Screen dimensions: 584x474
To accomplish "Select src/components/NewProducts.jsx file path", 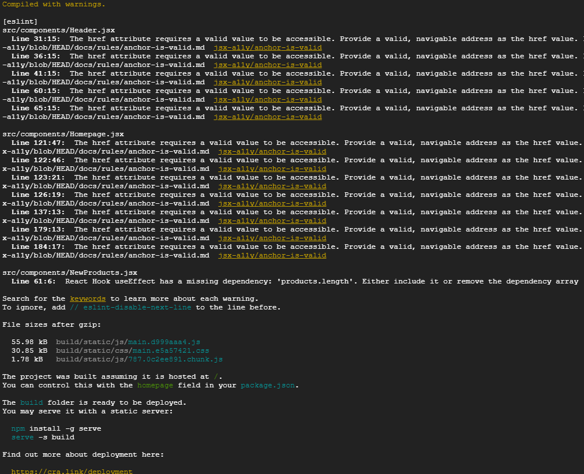I will pos(70,273).
